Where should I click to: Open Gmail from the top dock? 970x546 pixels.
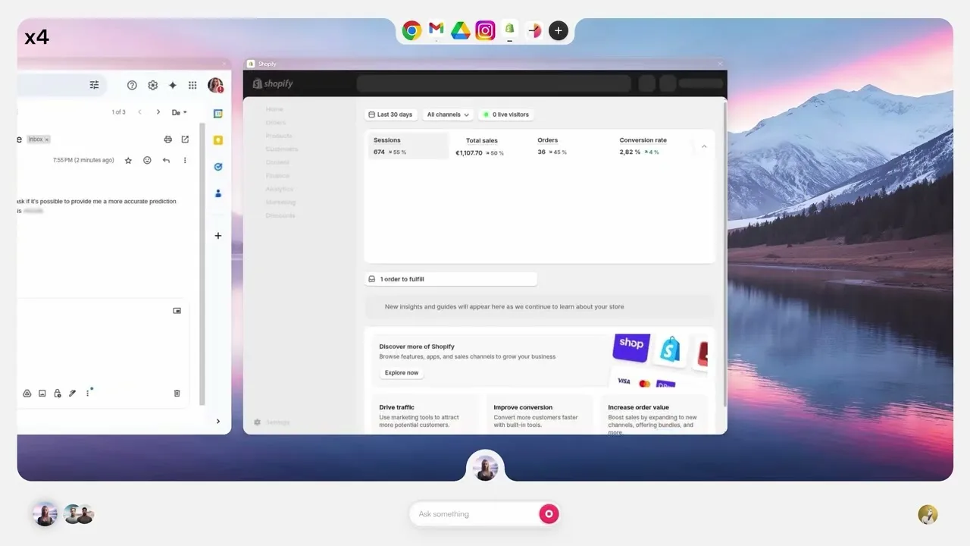(436, 29)
